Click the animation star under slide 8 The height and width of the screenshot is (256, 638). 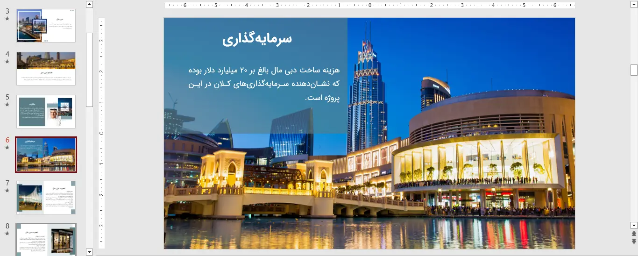(x=7, y=234)
